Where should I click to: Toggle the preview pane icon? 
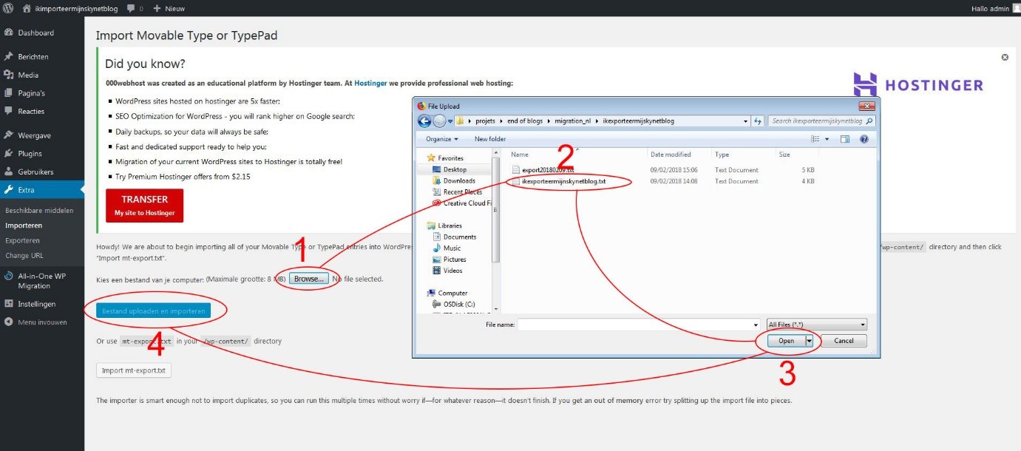[845, 139]
